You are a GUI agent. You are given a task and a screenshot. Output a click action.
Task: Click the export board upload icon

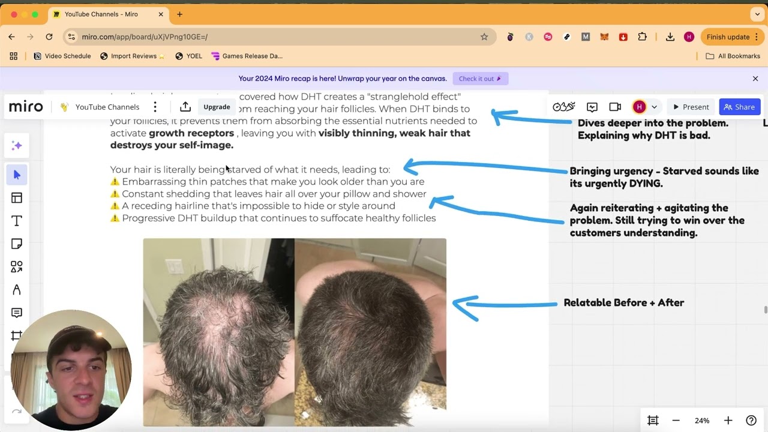185,107
